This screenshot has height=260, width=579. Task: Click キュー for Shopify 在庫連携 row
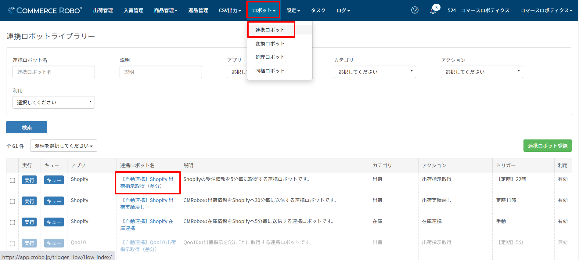(54, 222)
